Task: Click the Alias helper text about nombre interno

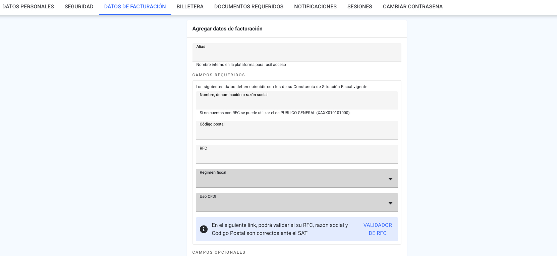Action: (241, 65)
